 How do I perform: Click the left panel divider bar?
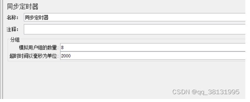(2, 51)
